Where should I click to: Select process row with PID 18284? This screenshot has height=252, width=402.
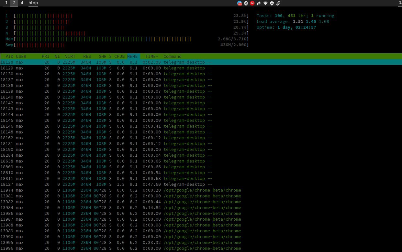pos(201,155)
